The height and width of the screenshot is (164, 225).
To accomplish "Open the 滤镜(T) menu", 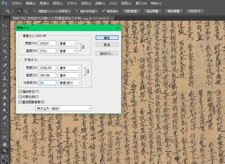I will tap(100, 3).
